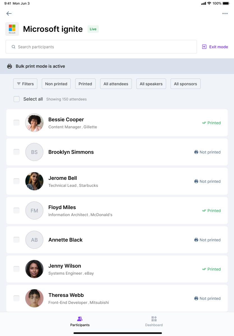234x336 pixels.
Task: Open the Brooklyn Simmons name
Action: click(x=71, y=152)
